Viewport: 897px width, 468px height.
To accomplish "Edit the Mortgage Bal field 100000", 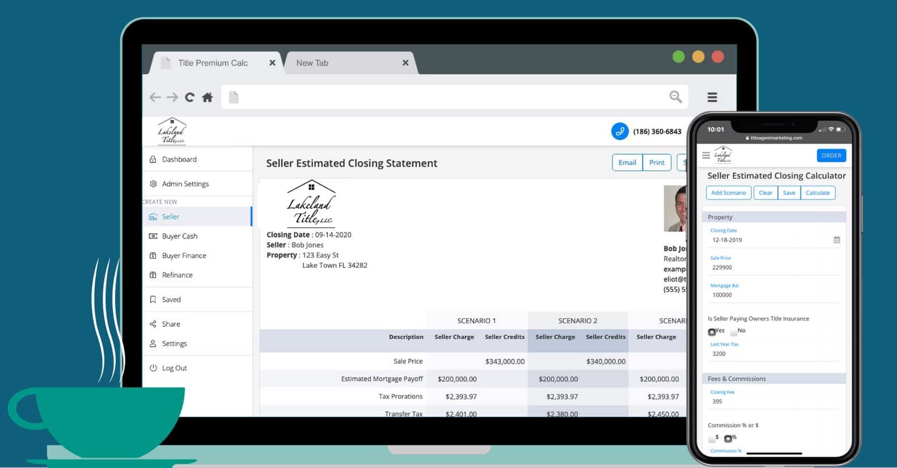I will coord(774,295).
